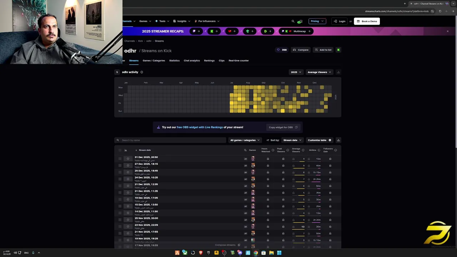
Task: Check the box for 19 Dec 2025, 17:05 stream
Action: 120,200
